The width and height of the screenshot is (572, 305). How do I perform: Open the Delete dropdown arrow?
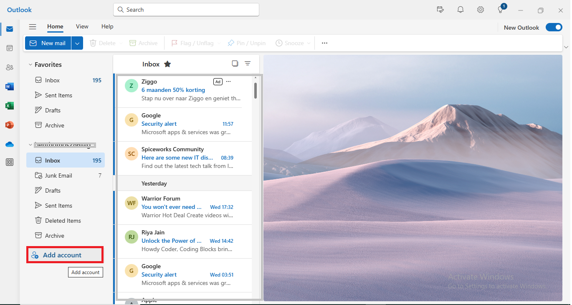pyautogui.click(x=121, y=43)
